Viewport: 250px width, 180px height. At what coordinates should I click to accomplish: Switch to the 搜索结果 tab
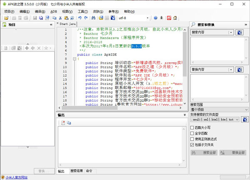pyautogui.click(x=77, y=171)
